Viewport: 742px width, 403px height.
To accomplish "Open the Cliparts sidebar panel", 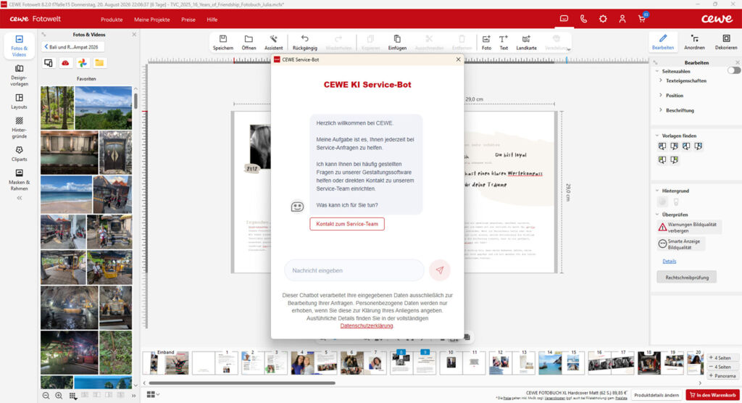I will click(19, 154).
